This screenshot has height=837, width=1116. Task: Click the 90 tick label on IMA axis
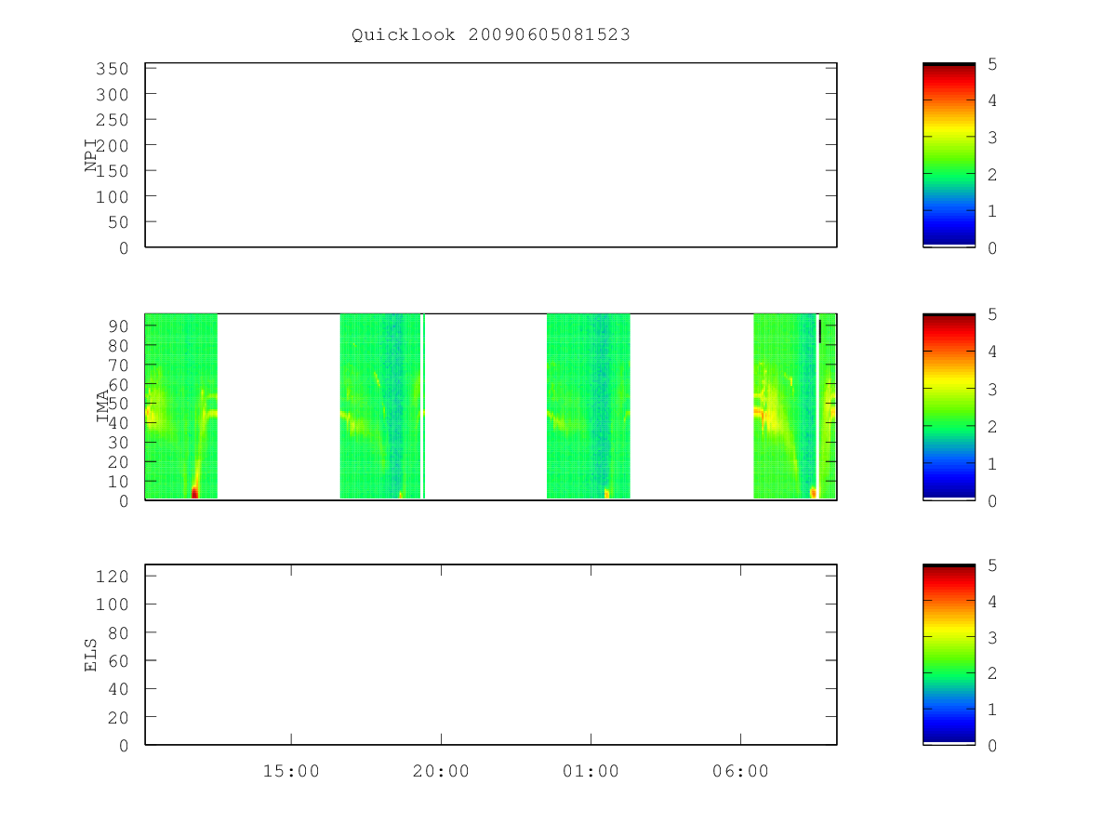[x=118, y=325]
